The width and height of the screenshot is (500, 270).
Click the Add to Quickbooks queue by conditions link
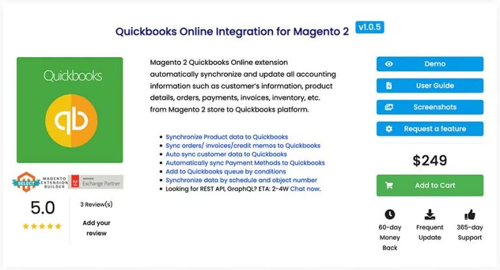(225, 171)
